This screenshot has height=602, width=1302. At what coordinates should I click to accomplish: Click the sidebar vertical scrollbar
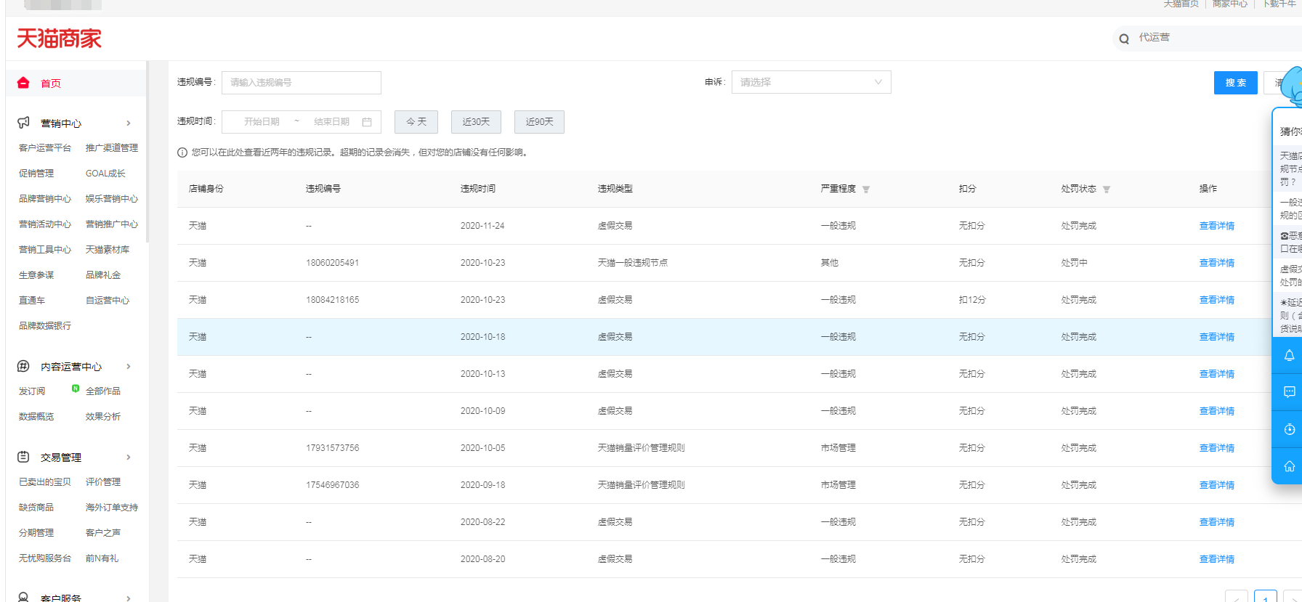coord(147,151)
